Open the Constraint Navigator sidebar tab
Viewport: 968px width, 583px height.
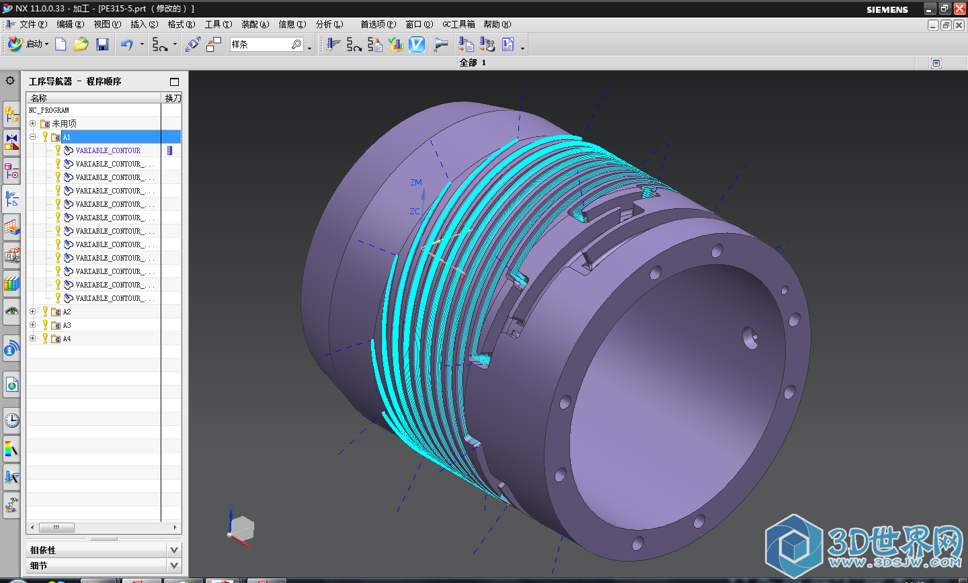coord(11,142)
